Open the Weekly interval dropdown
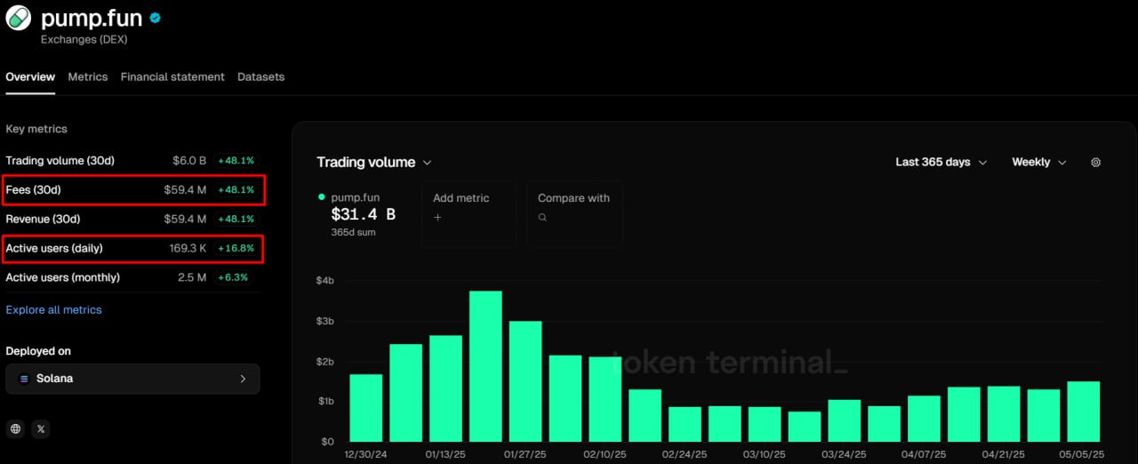Image resolution: width=1138 pixels, height=464 pixels. click(x=1038, y=162)
